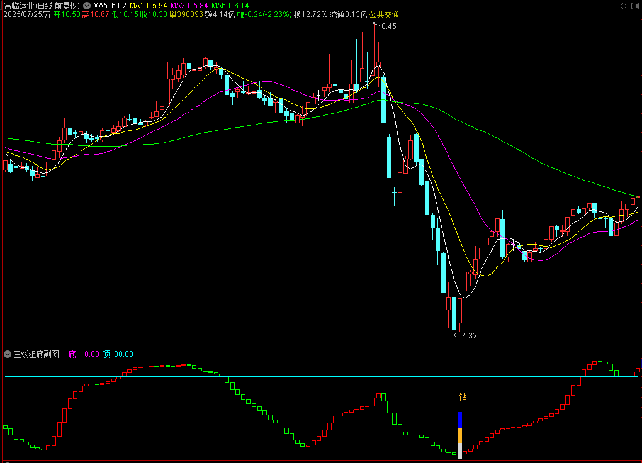The height and width of the screenshot is (463, 642).
Task: Click the green MA60 label
Action: click(230, 6)
